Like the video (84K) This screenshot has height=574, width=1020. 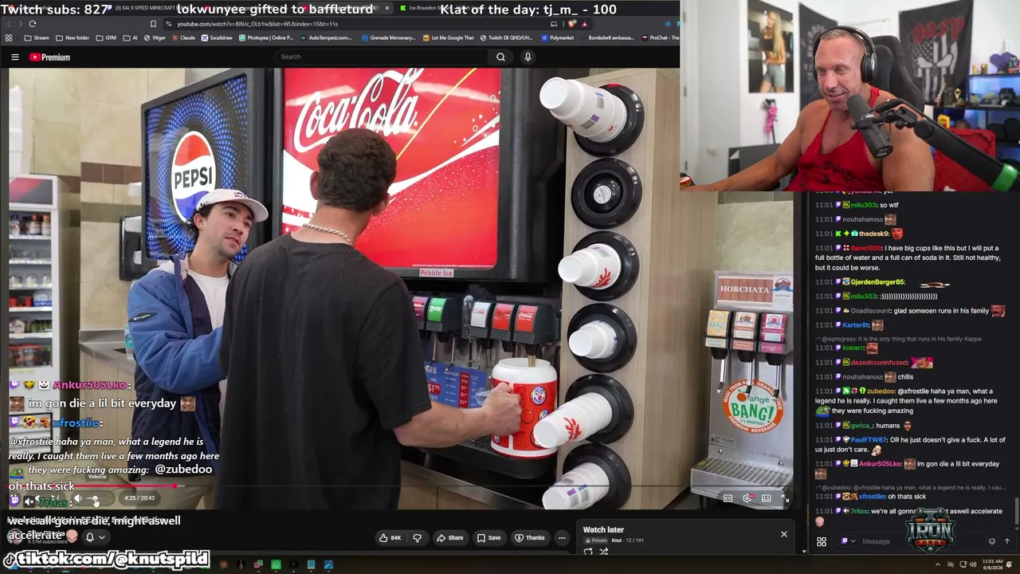click(390, 538)
